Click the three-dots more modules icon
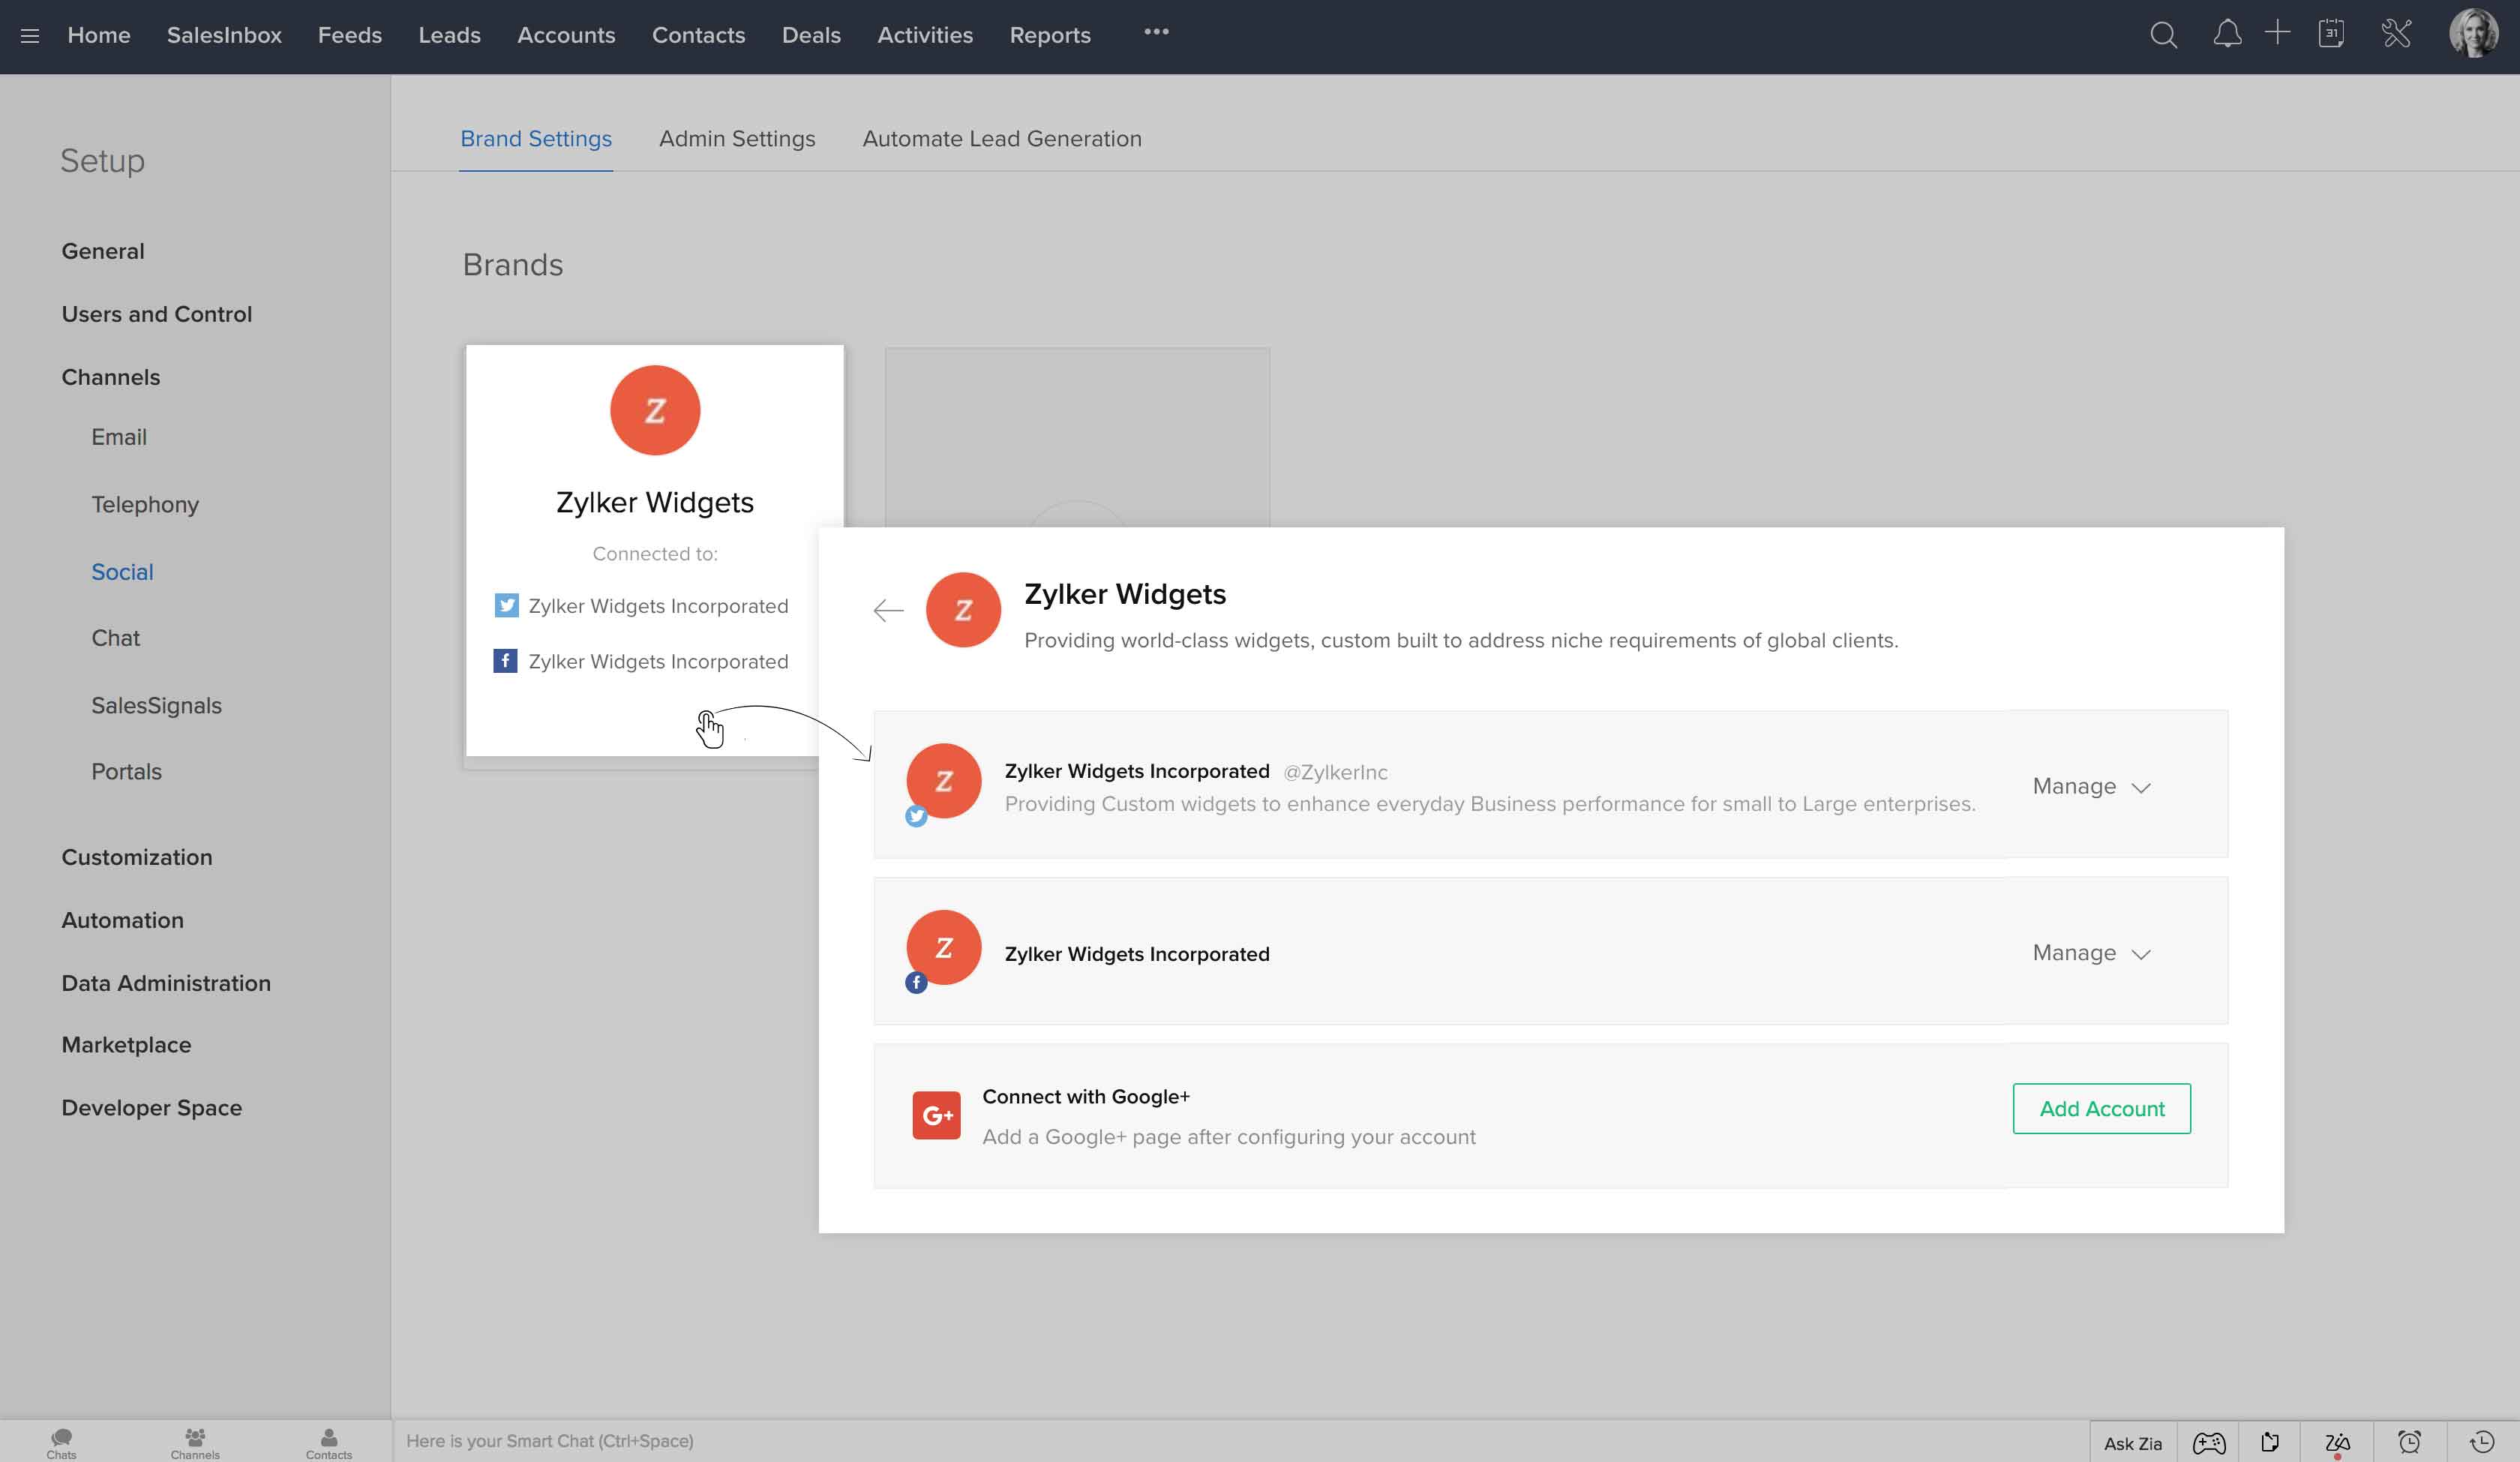The height and width of the screenshot is (1462, 2520). tap(1156, 32)
